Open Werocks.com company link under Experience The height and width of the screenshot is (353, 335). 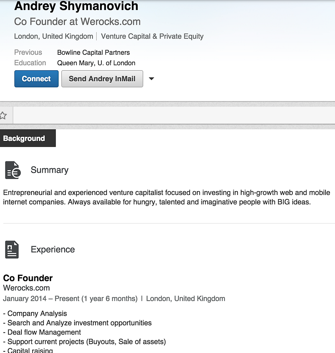point(26,288)
